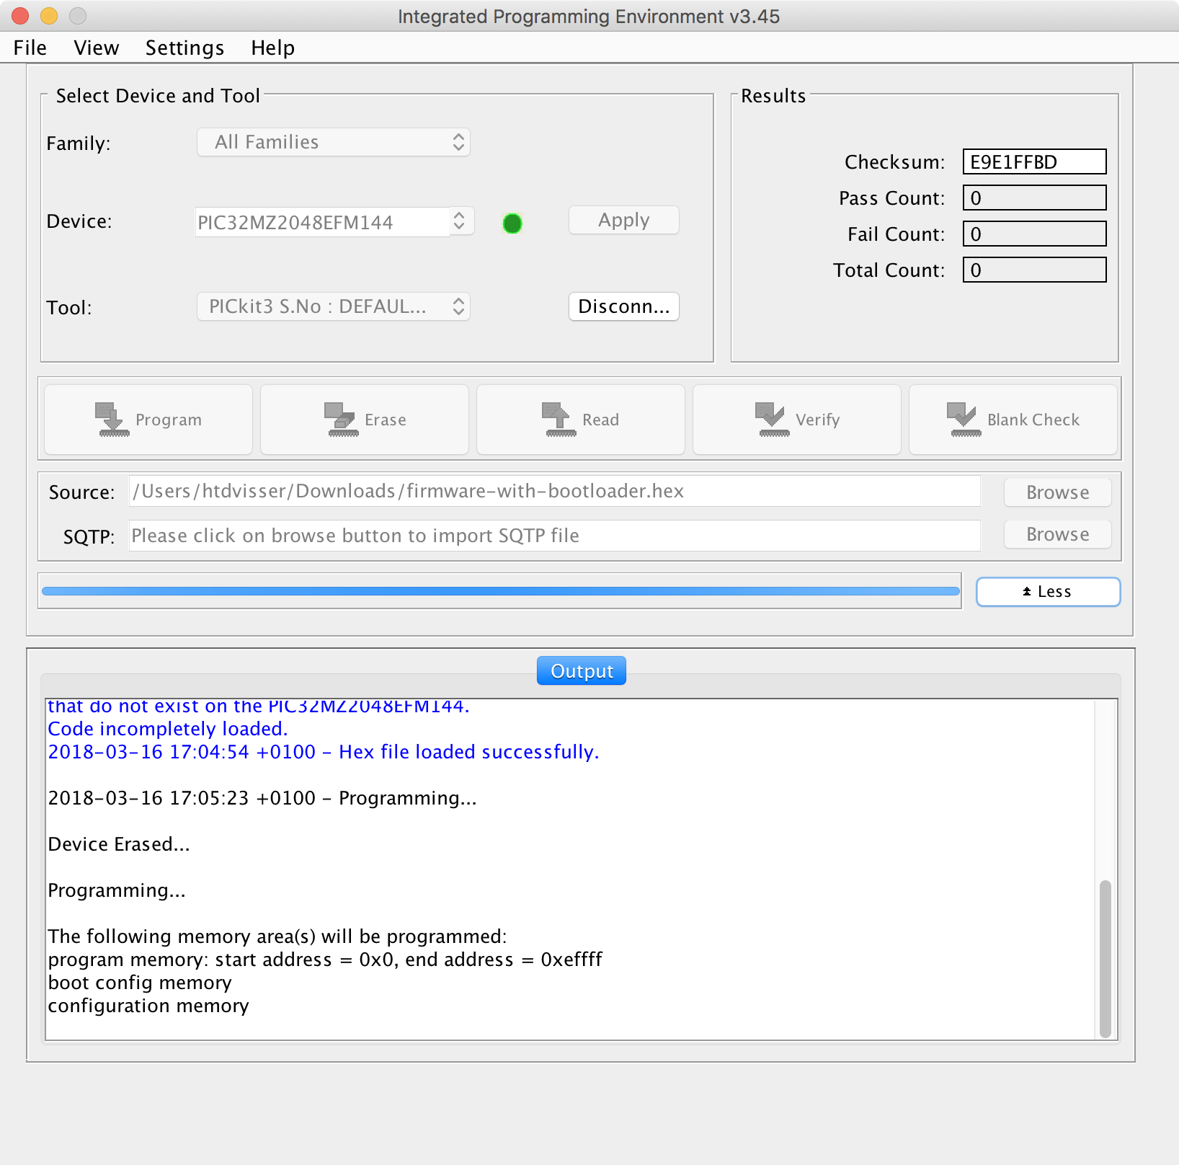This screenshot has width=1179, height=1165.
Task: Click the Program download-arrow icon
Action: [112, 420]
